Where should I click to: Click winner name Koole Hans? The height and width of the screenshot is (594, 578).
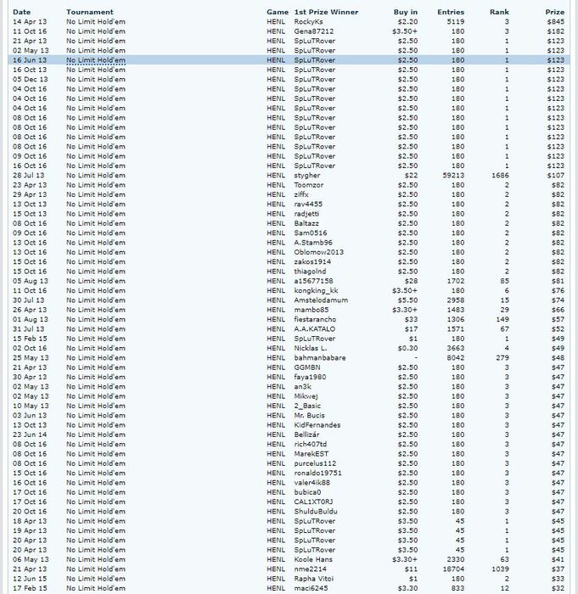click(313, 559)
